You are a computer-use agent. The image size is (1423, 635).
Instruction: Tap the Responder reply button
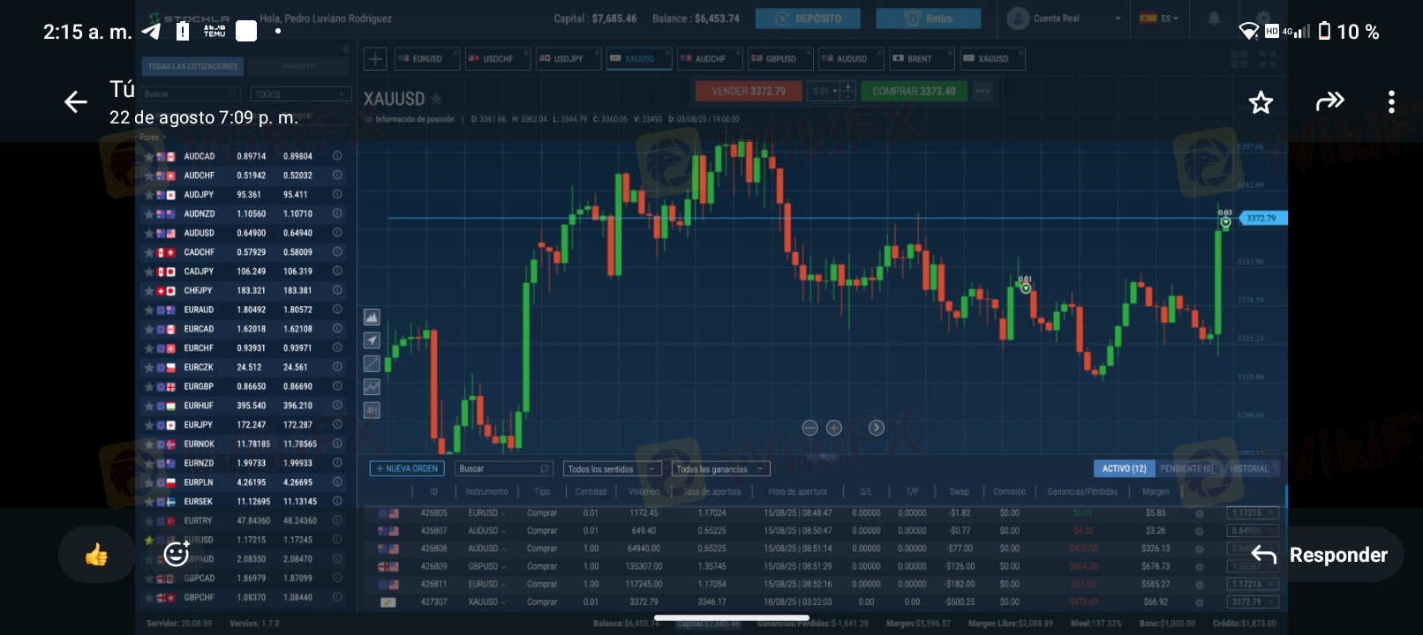click(1321, 555)
